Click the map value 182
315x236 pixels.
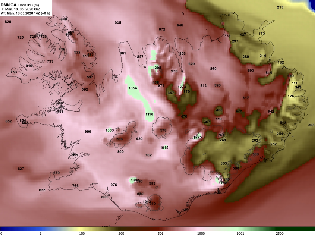click(x=281, y=62)
